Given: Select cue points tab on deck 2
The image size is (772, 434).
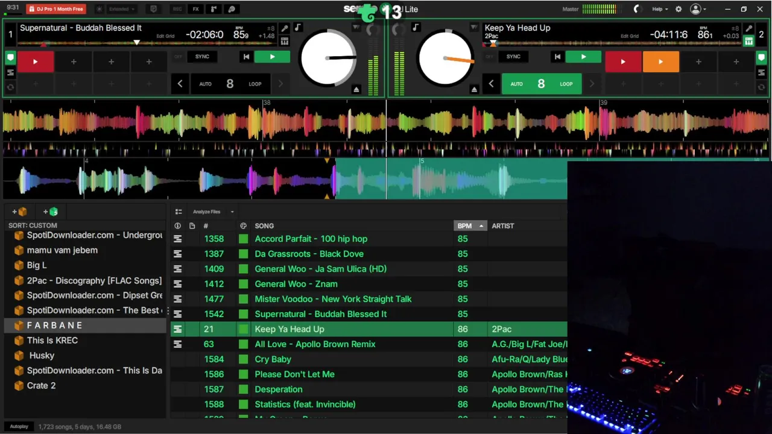Looking at the screenshot, I should click(761, 58).
